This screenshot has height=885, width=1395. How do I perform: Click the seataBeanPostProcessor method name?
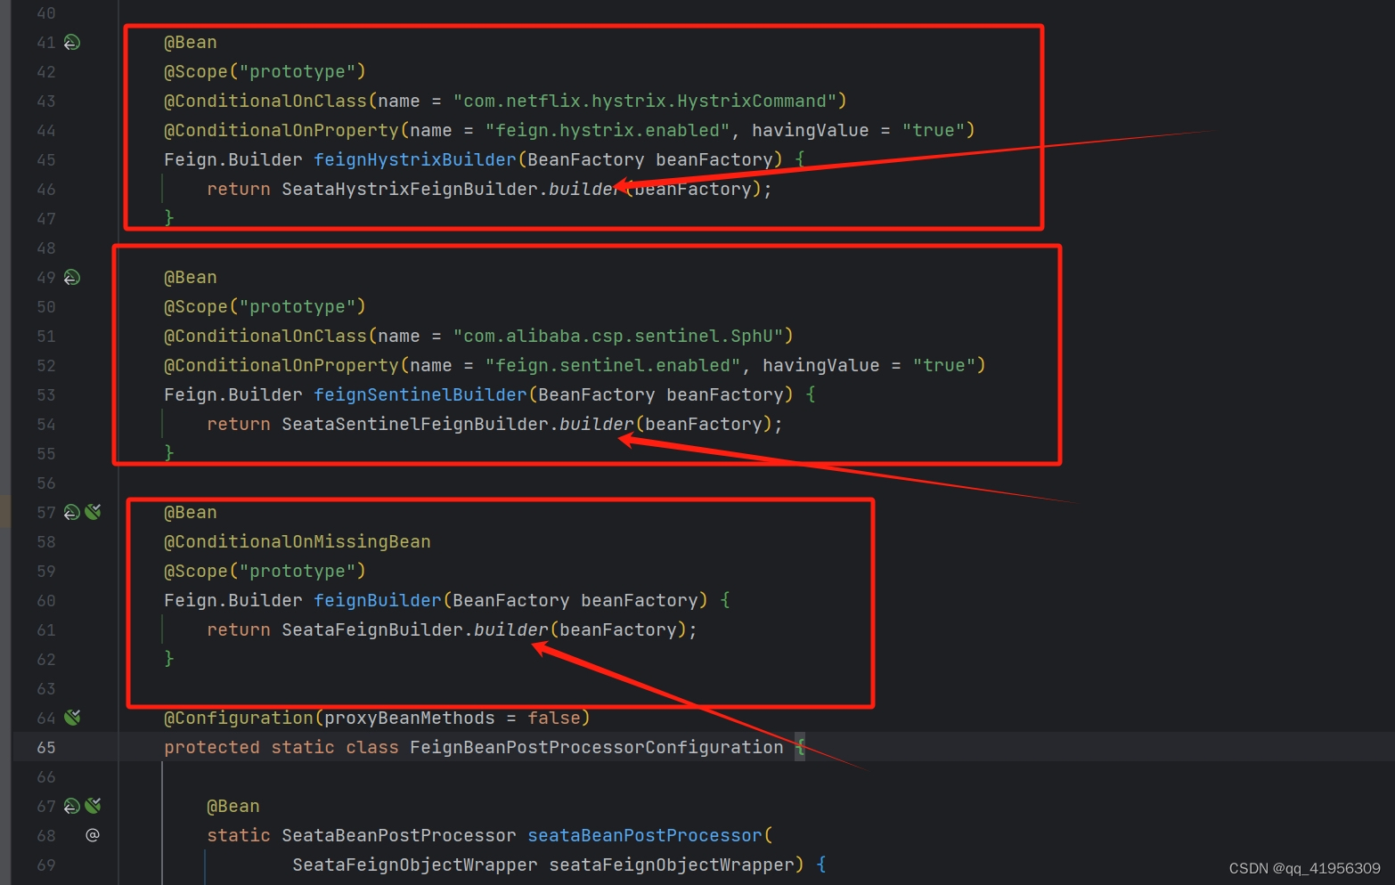click(x=645, y=835)
